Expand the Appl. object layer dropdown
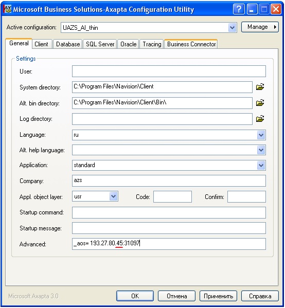285x308 pixels. (x=113, y=196)
